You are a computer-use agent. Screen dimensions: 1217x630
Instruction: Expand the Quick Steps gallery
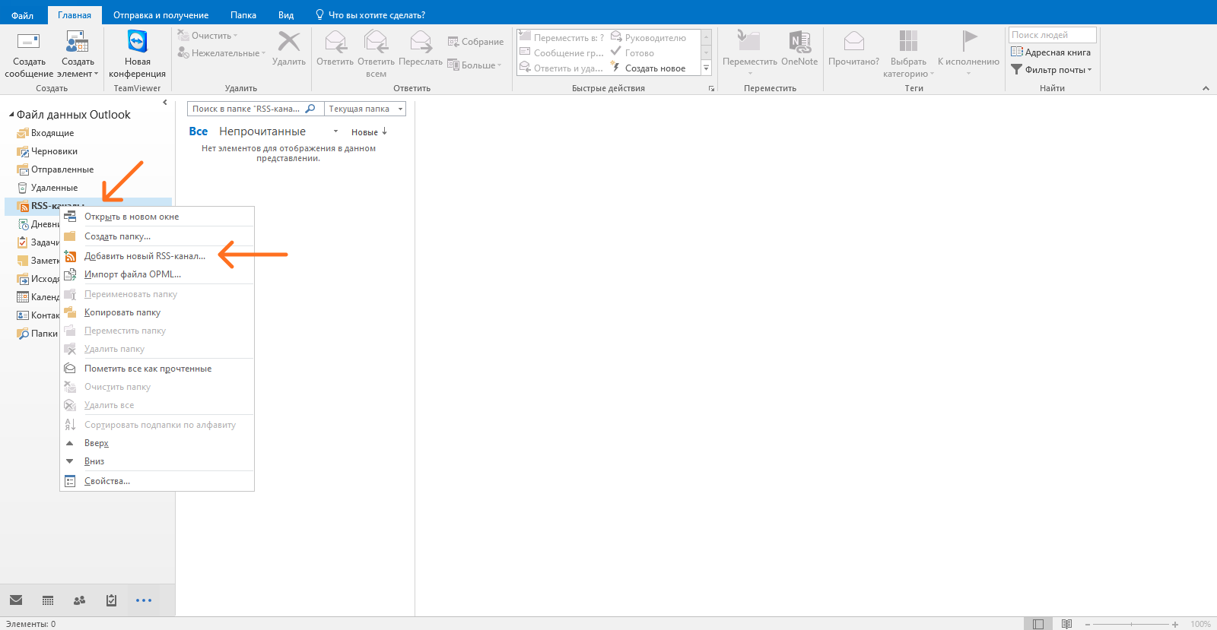706,68
